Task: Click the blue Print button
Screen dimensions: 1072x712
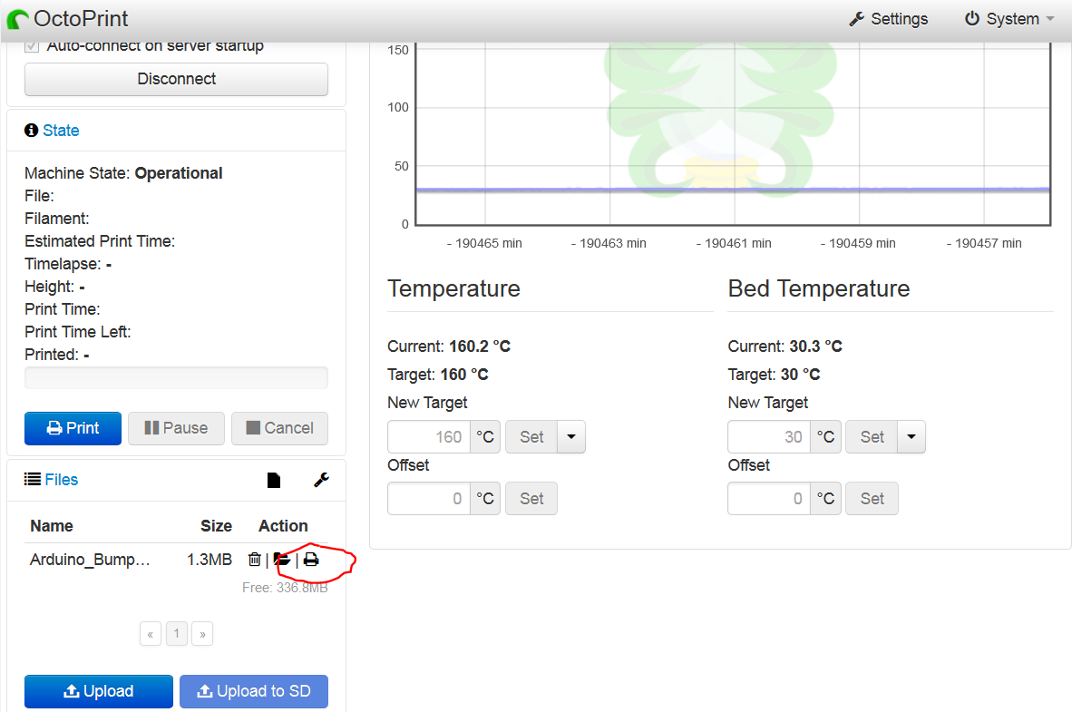Action: click(x=73, y=428)
